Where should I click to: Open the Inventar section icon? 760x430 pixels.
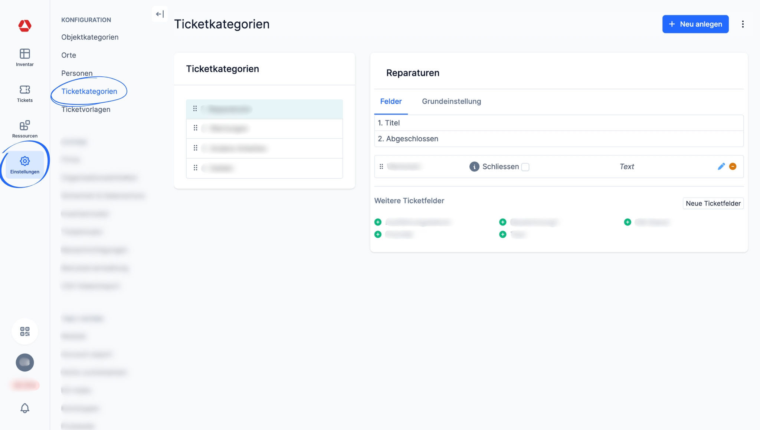[24, 54]
